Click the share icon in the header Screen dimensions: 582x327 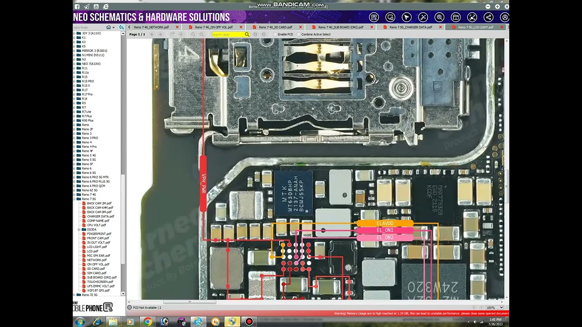coord(488,17)
